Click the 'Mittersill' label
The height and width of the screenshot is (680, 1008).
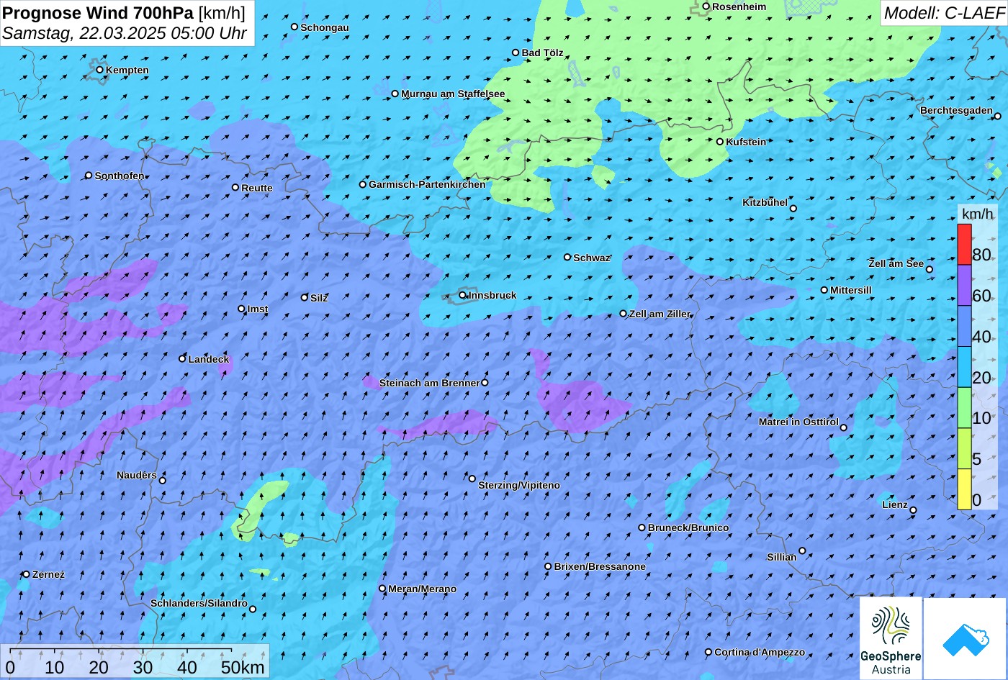tap(851, 290)
